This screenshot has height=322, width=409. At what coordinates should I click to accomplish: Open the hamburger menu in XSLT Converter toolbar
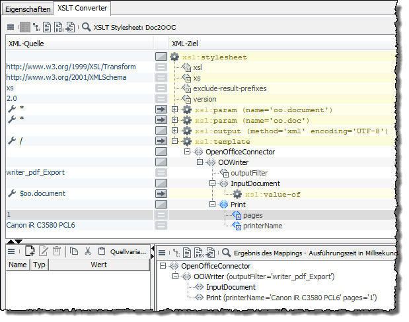[11, 28]
